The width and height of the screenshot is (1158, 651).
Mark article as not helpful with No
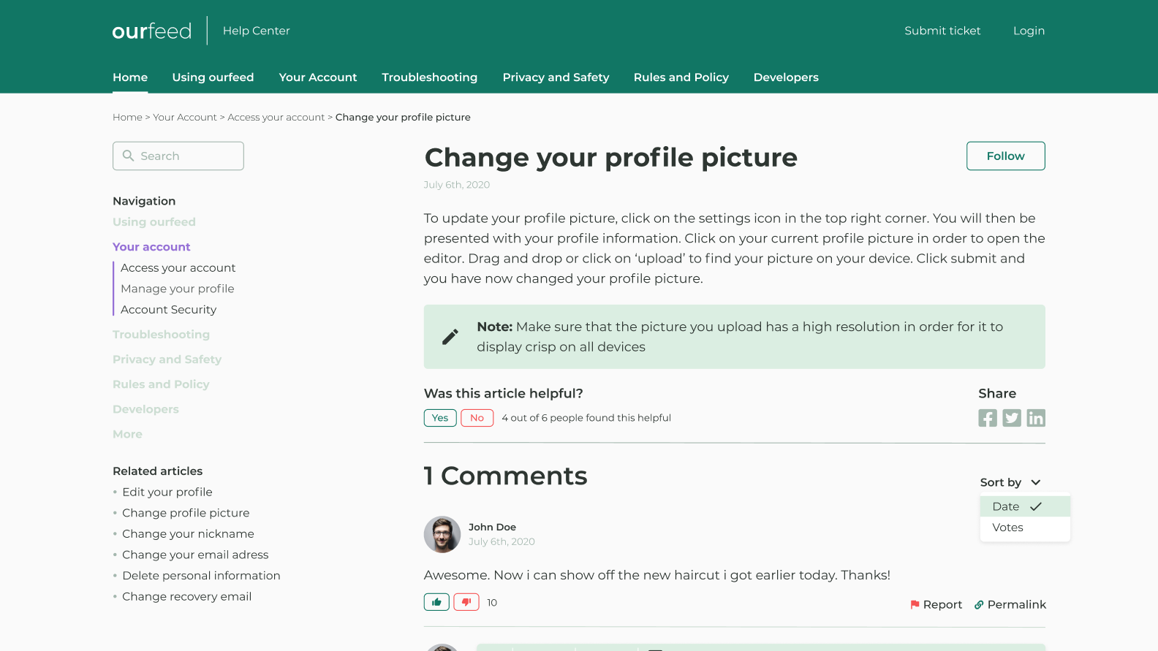point(477,418)
